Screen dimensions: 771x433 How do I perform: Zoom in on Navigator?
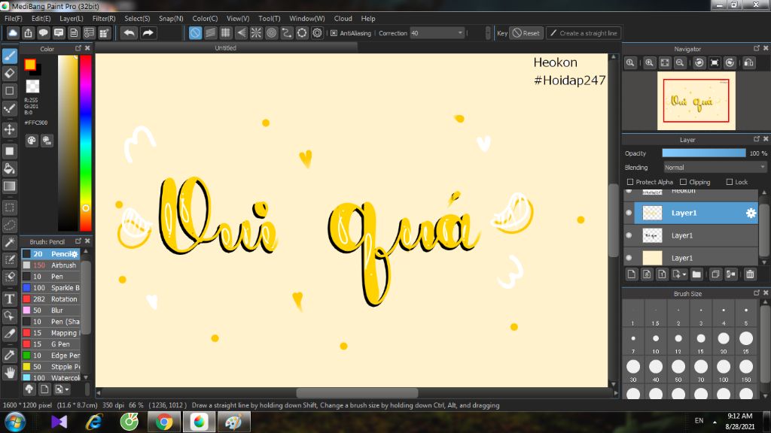(650, 63)
